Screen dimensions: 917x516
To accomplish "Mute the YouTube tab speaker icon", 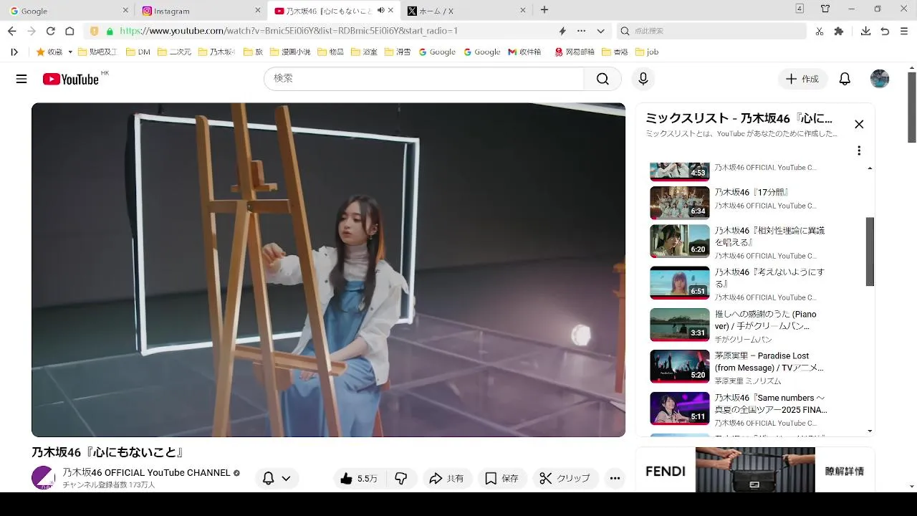I will click(x=381, y=10).
